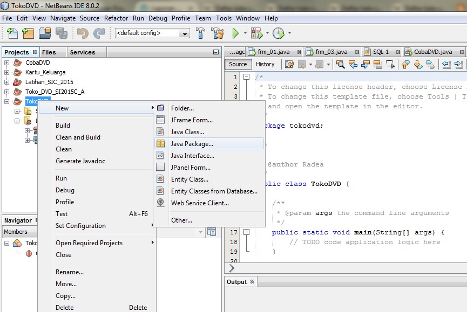
Task: Expand the CobaDVD project tree node
Action: 7,63
